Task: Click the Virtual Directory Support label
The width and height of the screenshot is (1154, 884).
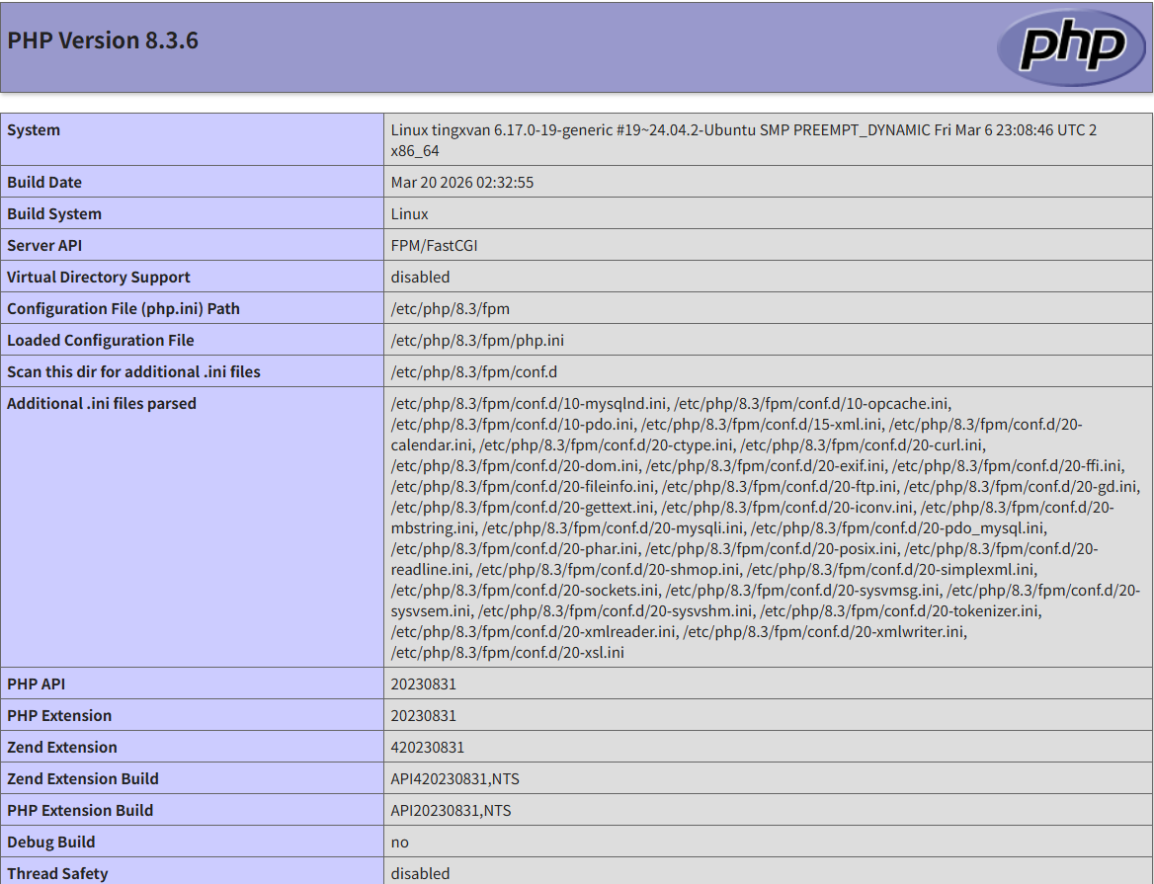Action: [x=99, y=278]
